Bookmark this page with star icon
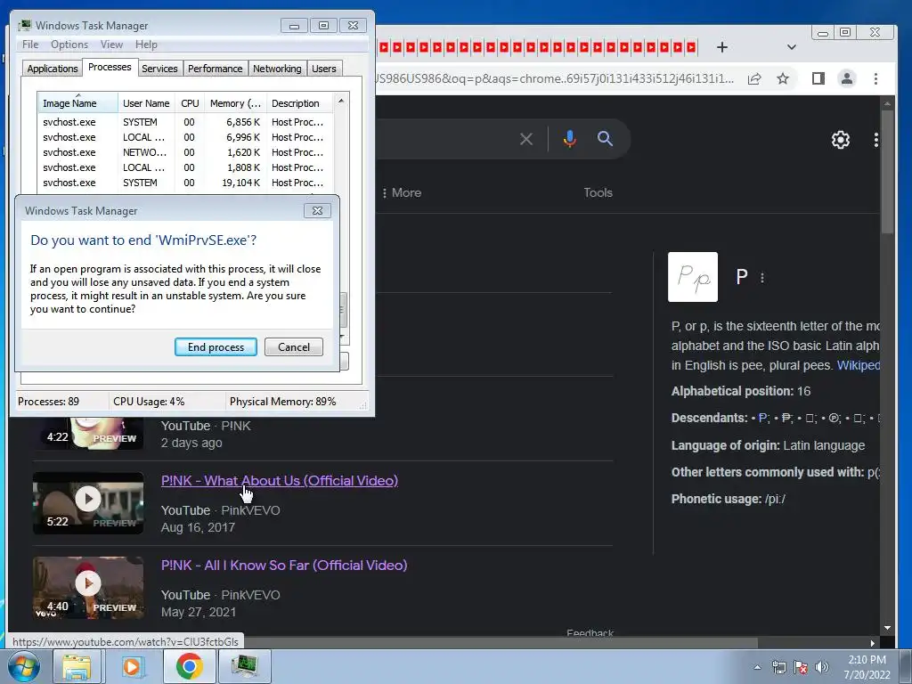 coord(783,78)
